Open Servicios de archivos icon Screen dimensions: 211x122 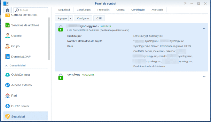8,25
